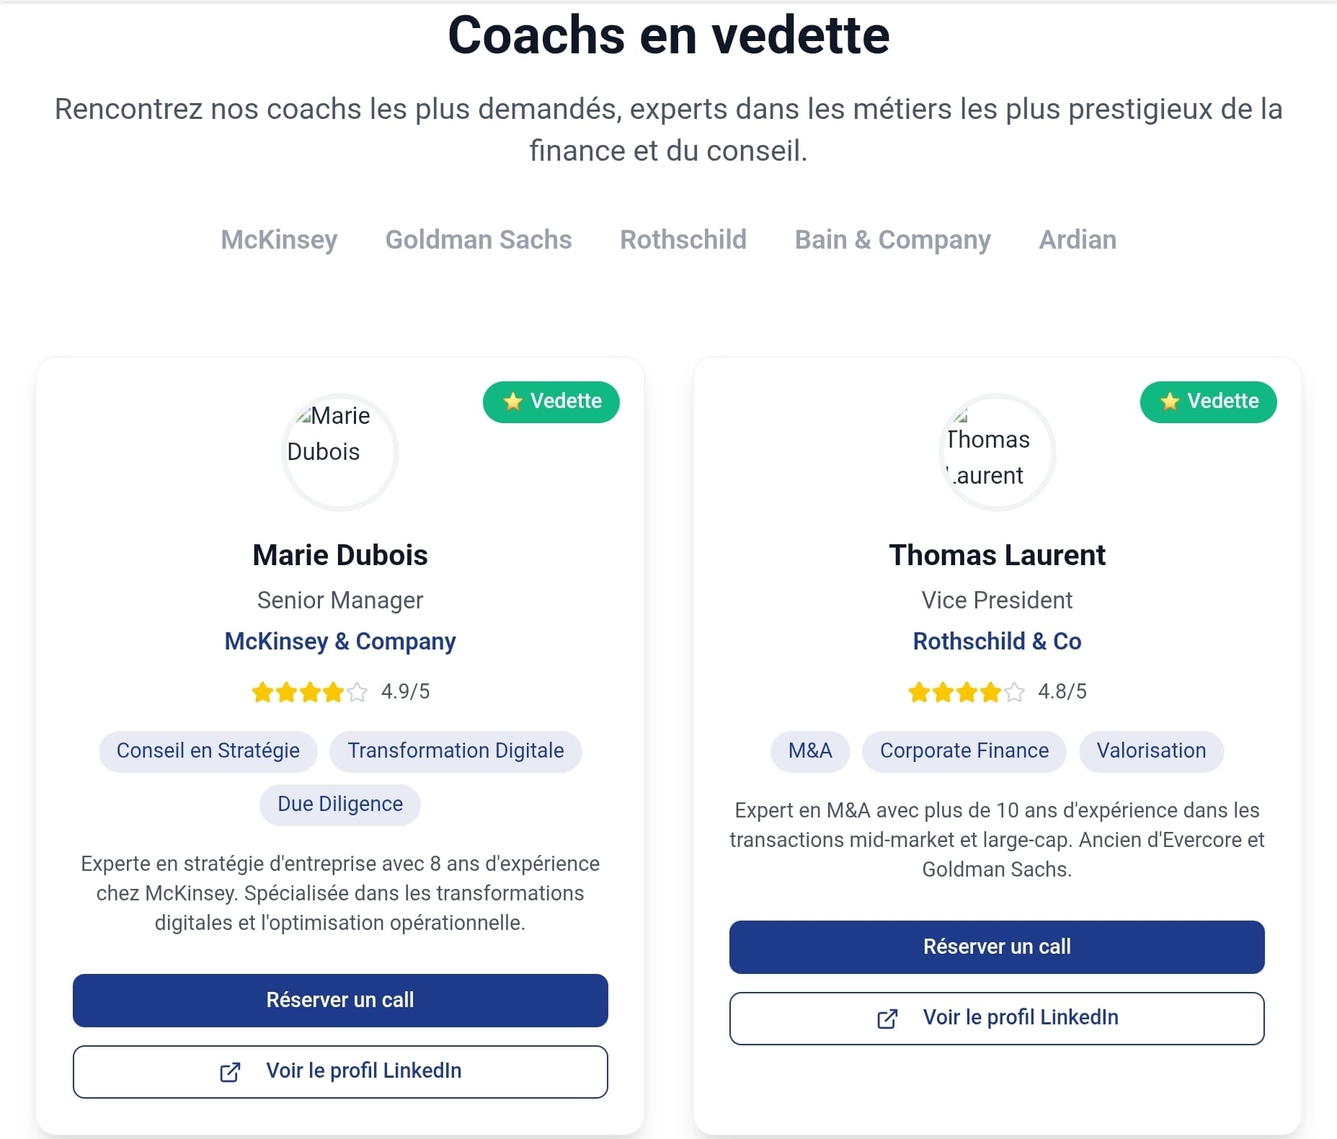Click the star icon in Marie's Vedette badge
1337x1139 pixels.
[512, 402]
